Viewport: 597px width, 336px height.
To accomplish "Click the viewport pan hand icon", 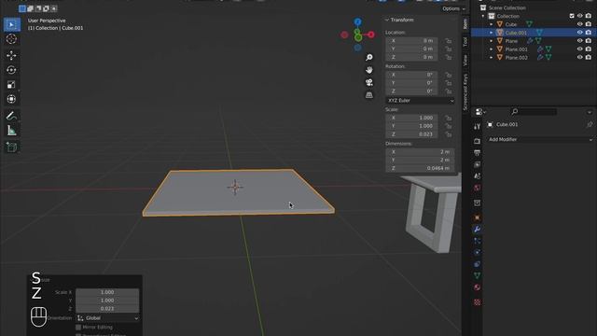I will (x=369, y=70).
